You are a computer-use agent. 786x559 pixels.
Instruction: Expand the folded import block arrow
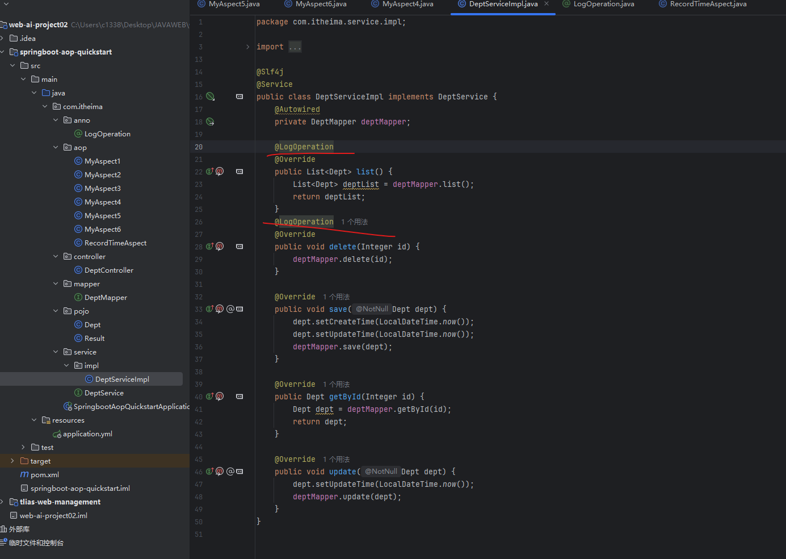248,47
